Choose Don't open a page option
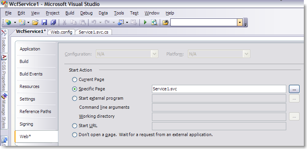 pyautogui.click(x=74, y=135)
